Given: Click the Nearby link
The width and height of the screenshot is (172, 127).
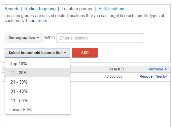Looking at the screenshot, I should click(x=161, y=76).
